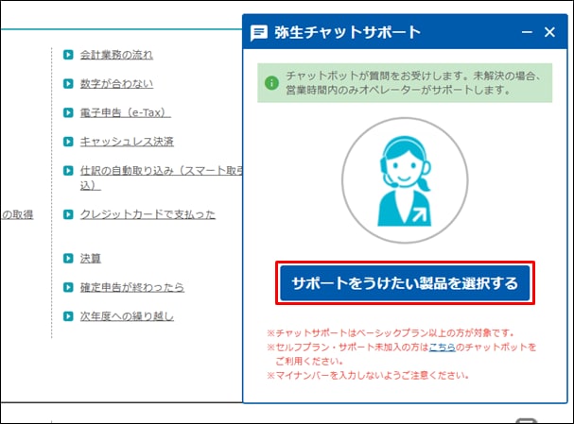The height and width of the screenshot is (424, 574).
Task: Click arrow icon beside 会計業務の流れ
Action: pos(68,55)
